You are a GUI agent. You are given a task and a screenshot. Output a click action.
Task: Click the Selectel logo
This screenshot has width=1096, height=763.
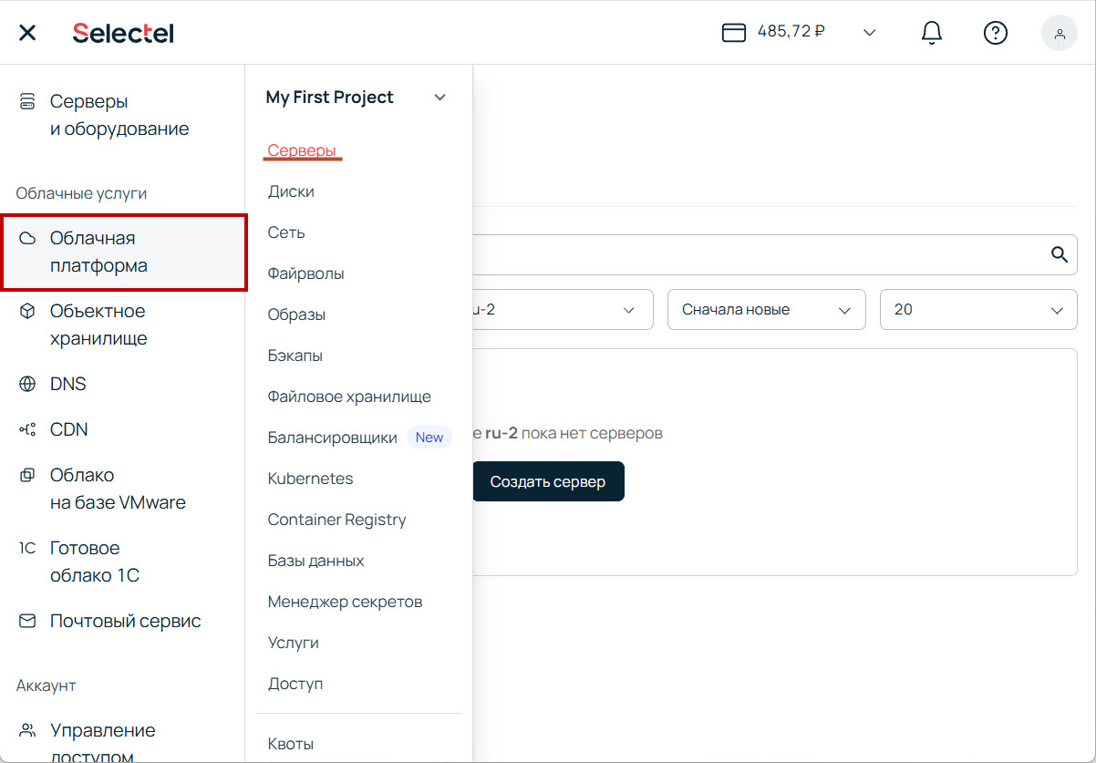point(123,33)
